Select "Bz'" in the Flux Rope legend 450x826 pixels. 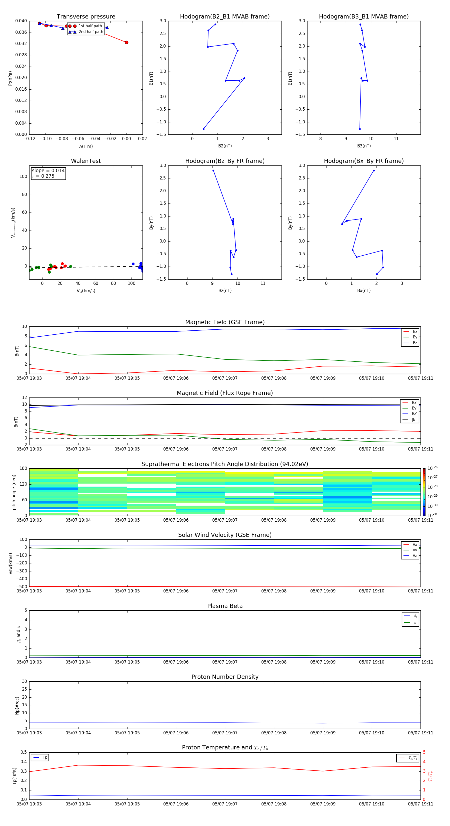point(414,414)
